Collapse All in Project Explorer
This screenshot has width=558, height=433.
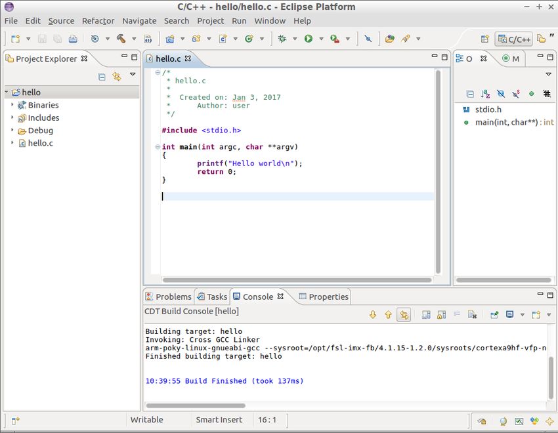coord(102,77)
